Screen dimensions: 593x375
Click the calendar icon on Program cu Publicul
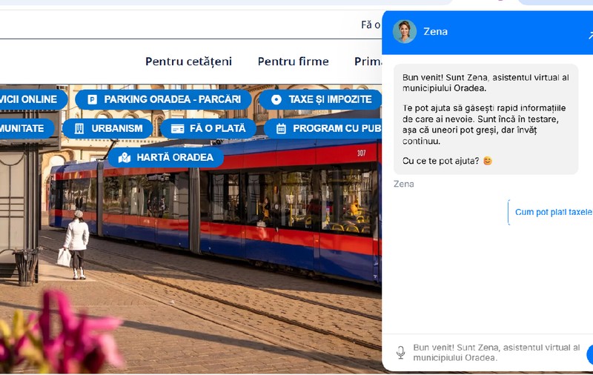pyautogui.click(x=281, y=128)
